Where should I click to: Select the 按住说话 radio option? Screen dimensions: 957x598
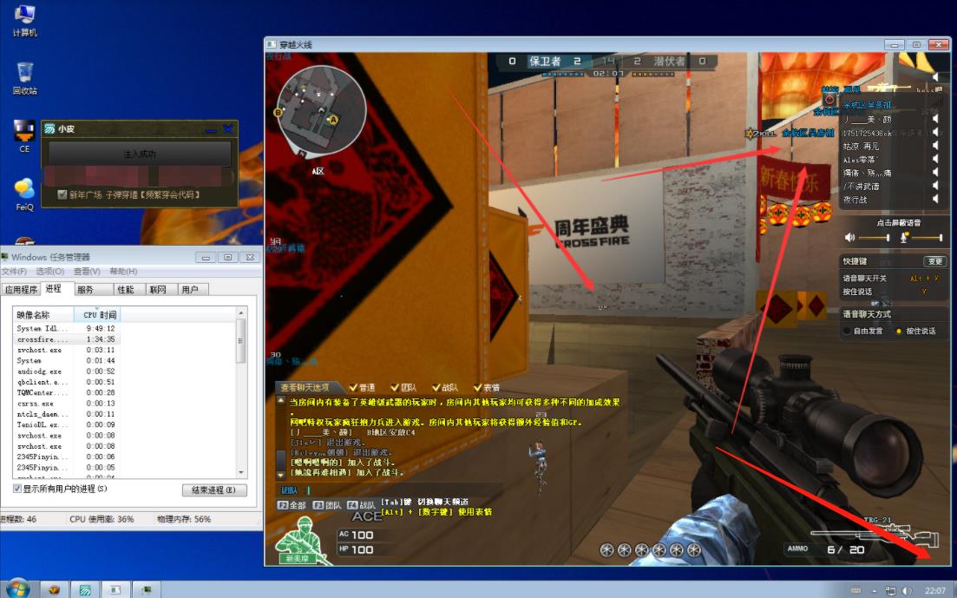click(898, 331)
